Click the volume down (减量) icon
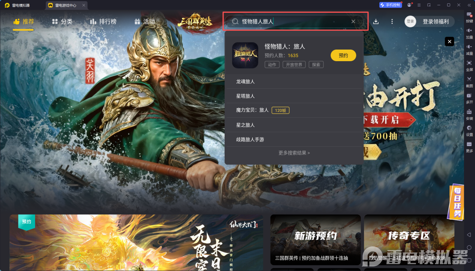Image resolution: width=475 pixels, height=271 pixels. (469, 49)
